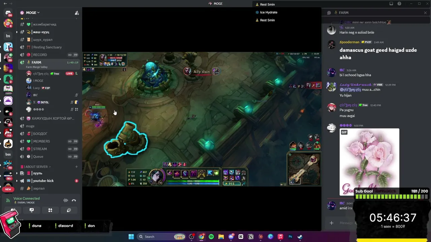Open the green bell server icon

click(8, 79)
